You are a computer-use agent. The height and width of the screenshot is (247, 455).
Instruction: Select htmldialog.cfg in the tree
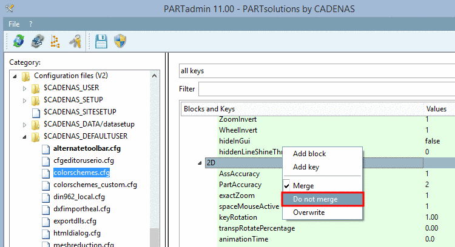[x=77, y=234]
